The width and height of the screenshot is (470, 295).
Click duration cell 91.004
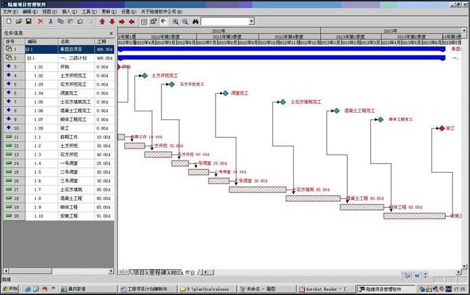[x=104, y=216]
